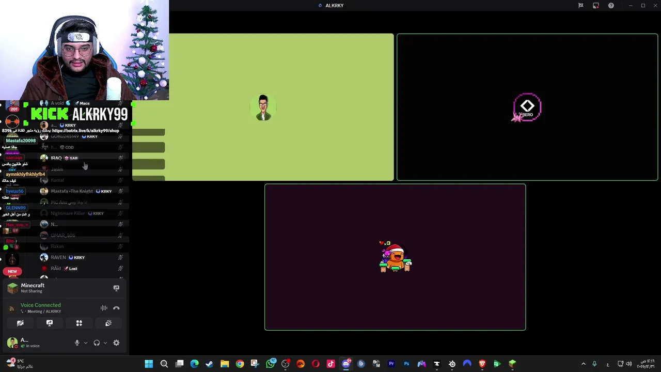The image size is (661, 372).
Task: Switch to Discord on taskbar
Action: [x=346, y=364]
